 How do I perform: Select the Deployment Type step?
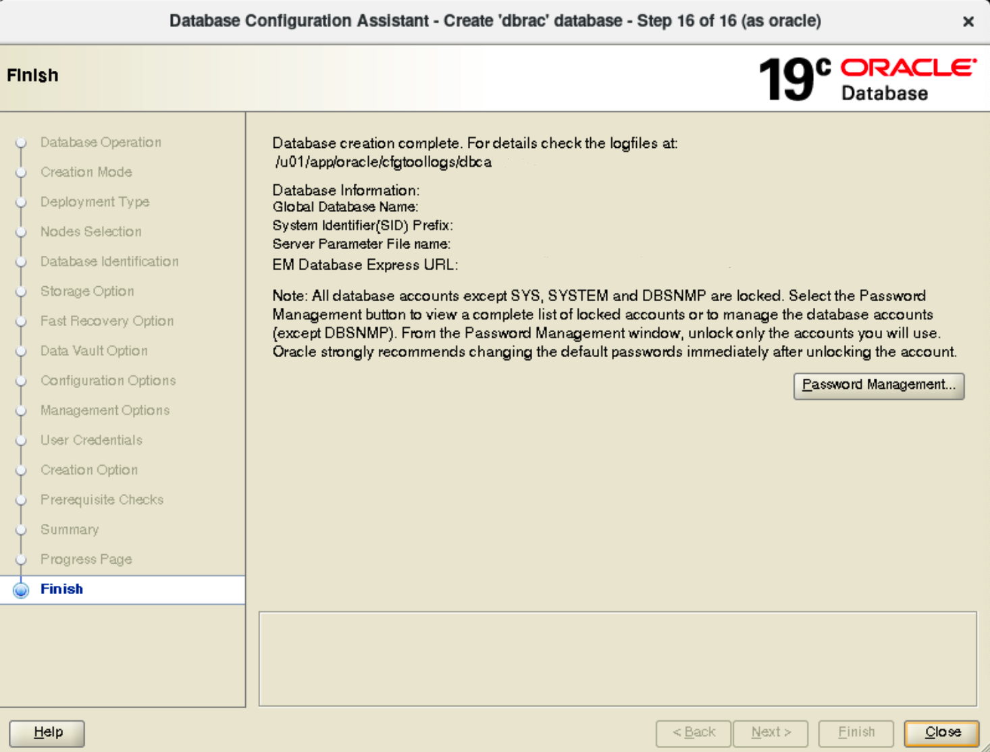[x=95, y=202]
